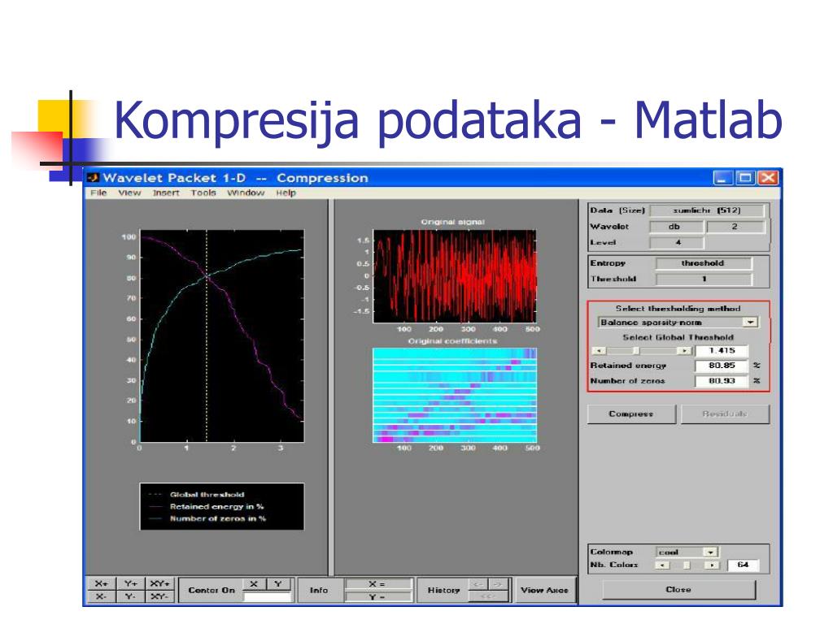This screenshot has width=833, height=624.
Task: Click the Original signal red plot
Action: pyautogui.click(x=455, y=276)
